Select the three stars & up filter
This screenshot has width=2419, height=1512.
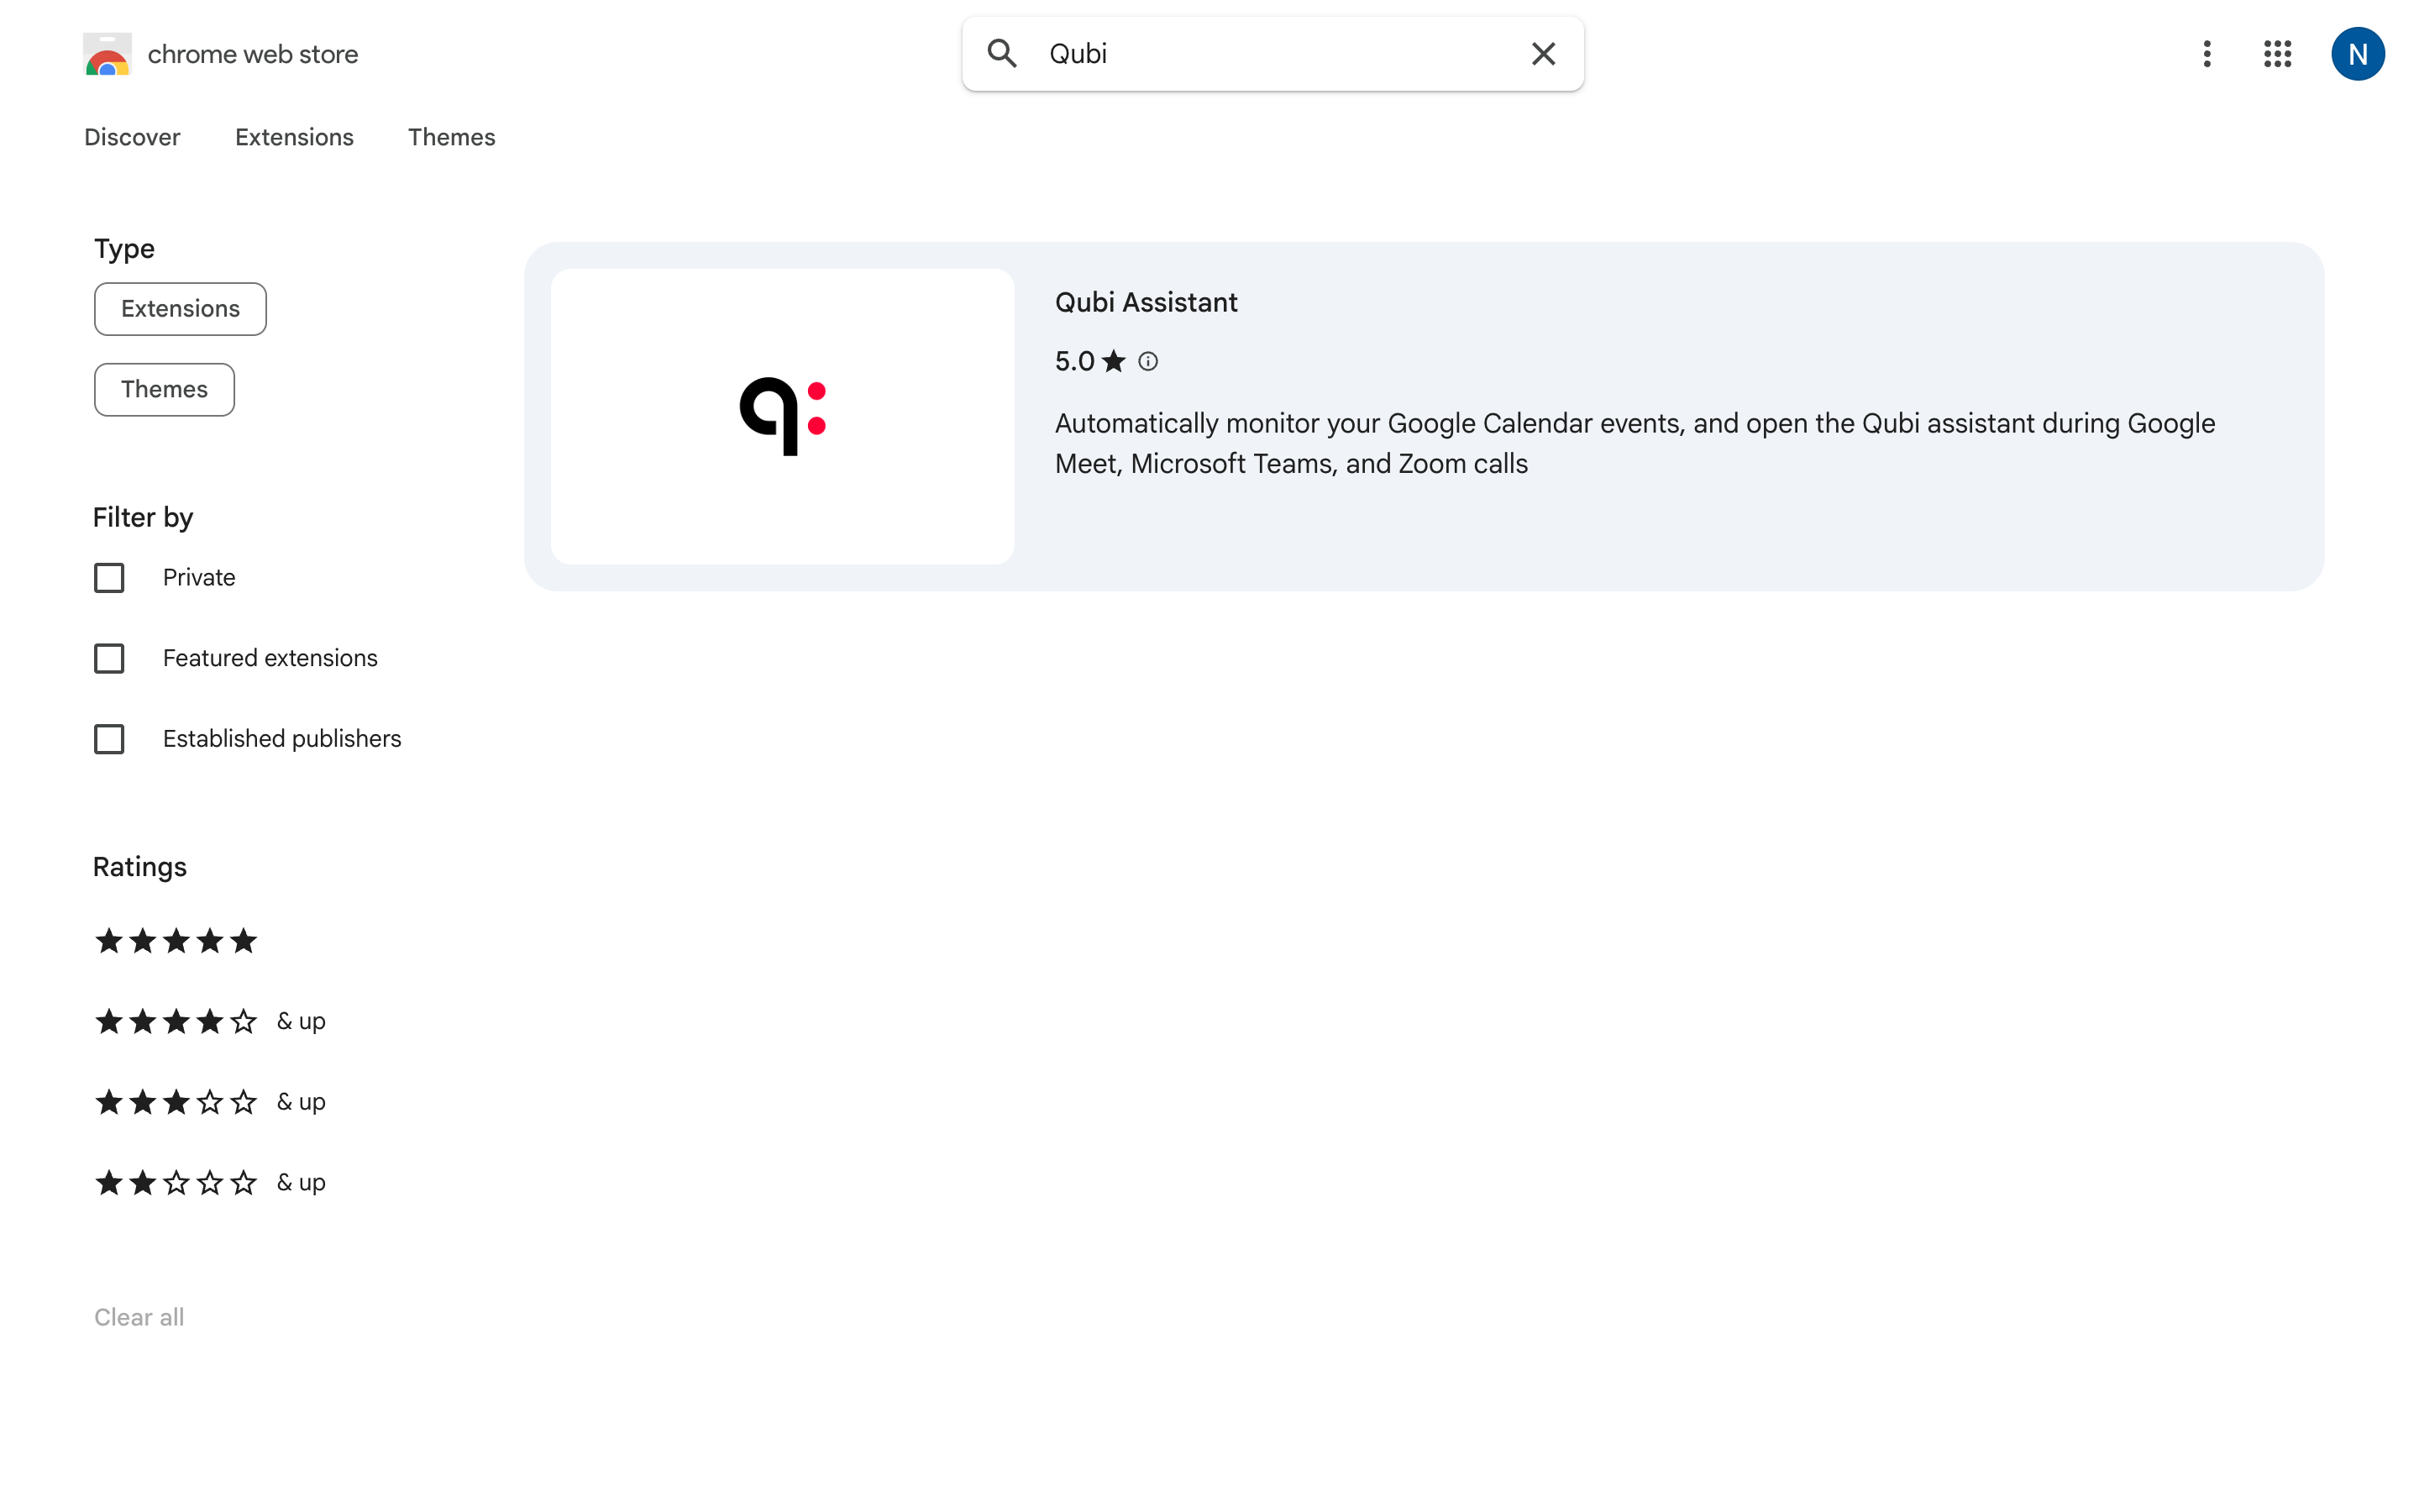[210, 1102]
